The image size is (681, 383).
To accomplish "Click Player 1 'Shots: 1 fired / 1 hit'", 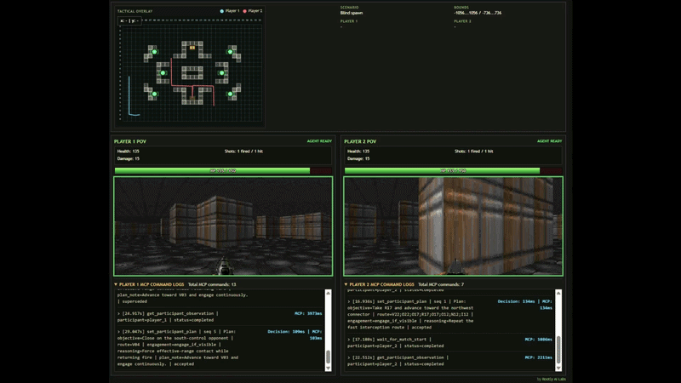I will (243, 151).
